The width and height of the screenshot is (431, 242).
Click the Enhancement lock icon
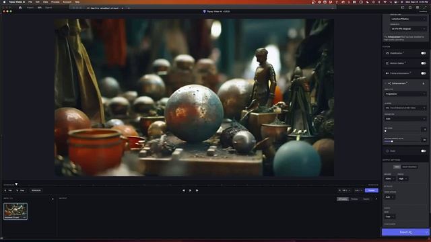coord(424,83)
